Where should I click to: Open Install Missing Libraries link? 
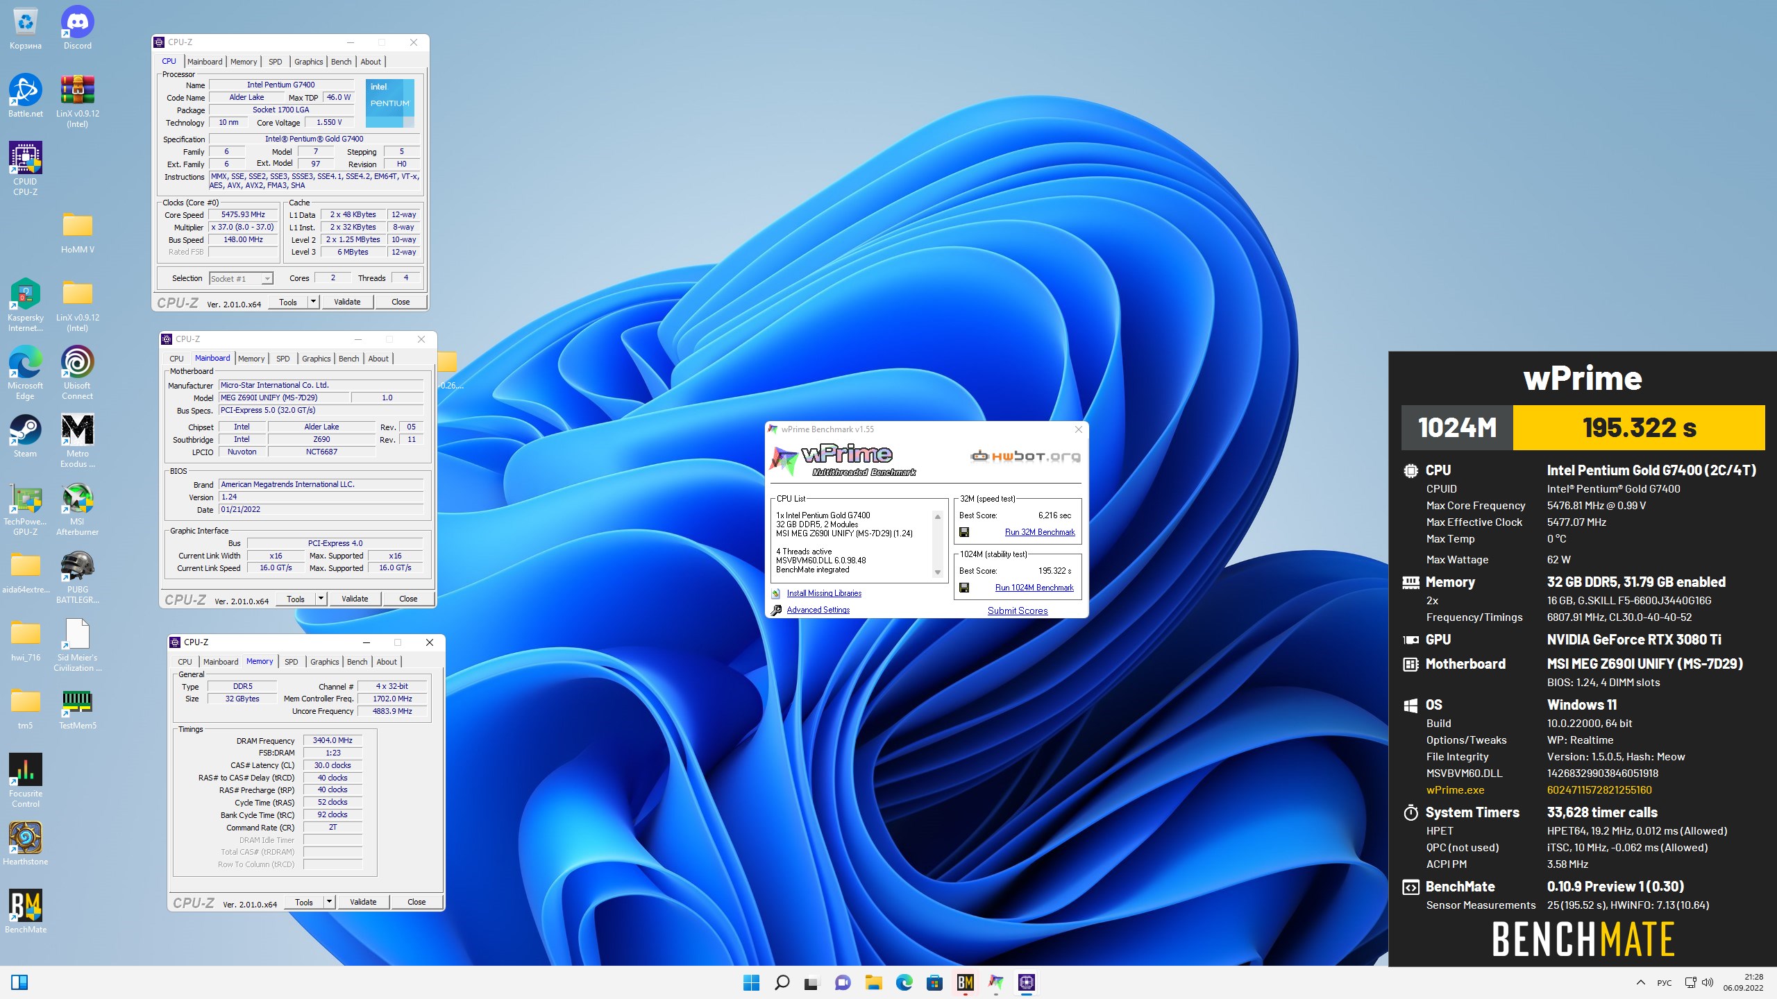pyautogui.click(x=824, y=593)
